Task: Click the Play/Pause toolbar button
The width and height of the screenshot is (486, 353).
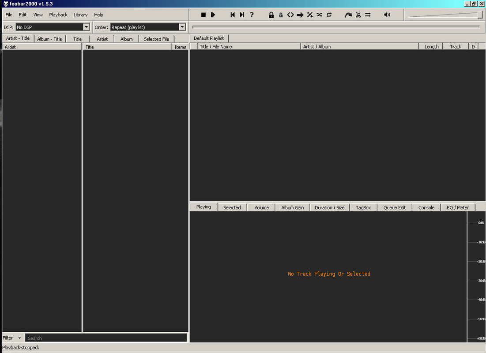Action: click(213, 15)
